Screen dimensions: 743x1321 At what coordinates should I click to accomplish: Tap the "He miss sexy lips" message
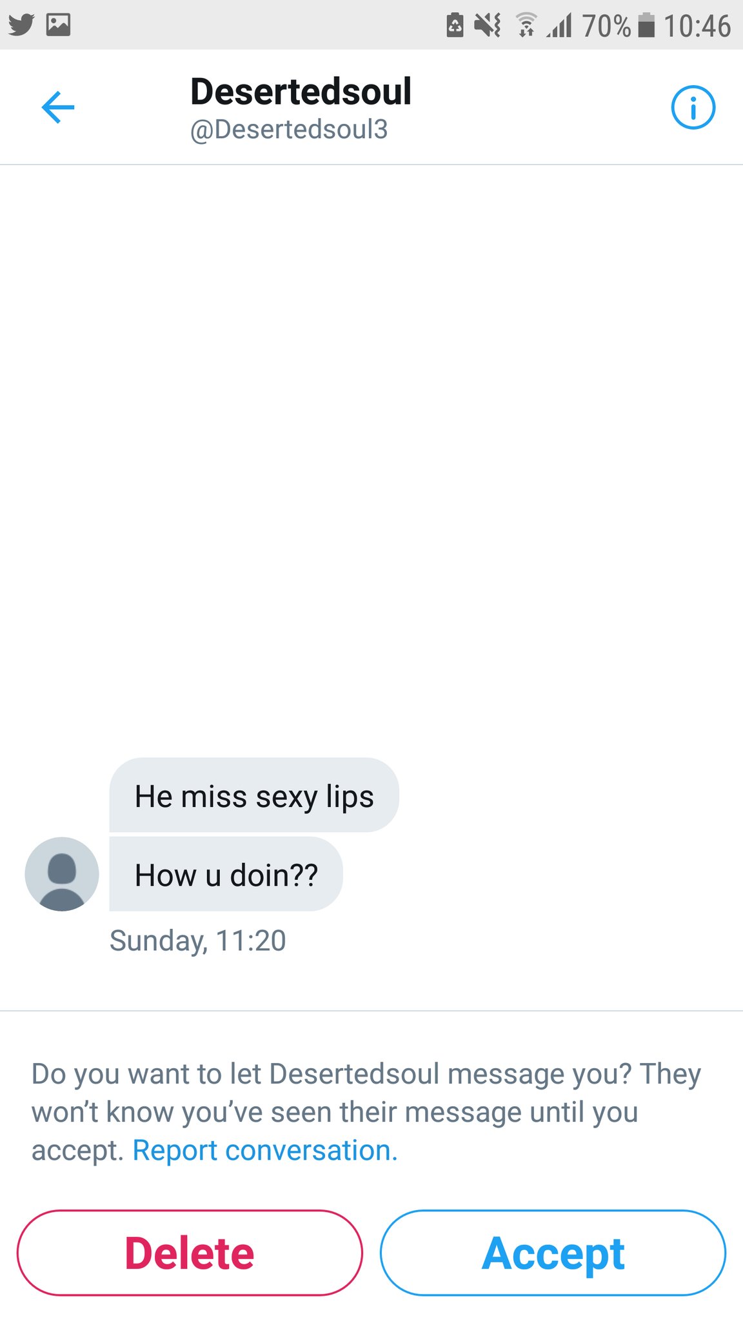pos(254,796)
